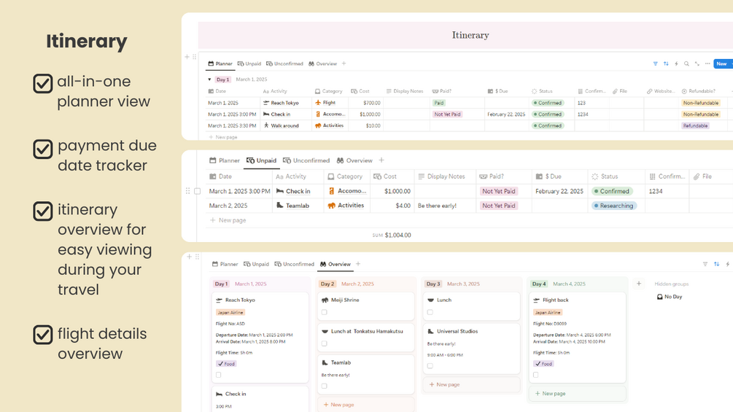Click the expand full-page icon in Planner view toolbar

(x=697, y=63)
